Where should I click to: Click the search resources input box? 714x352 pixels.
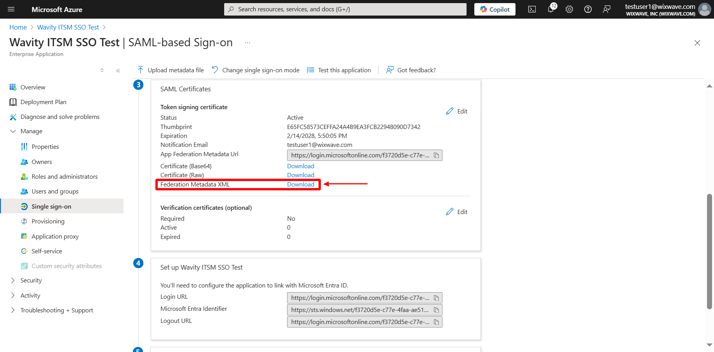345,9
